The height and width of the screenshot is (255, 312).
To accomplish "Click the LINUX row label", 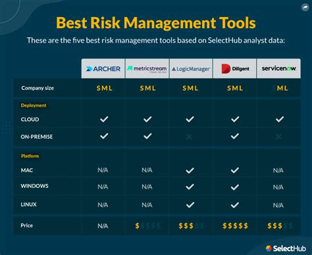I will coord(28,204).
